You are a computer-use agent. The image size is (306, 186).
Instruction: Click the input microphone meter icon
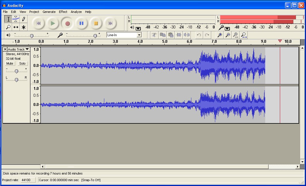pyautogui.click(x=221, y=27)
